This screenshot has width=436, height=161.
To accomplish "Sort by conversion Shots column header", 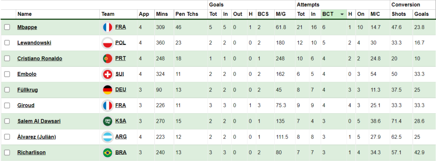I will point(399,14).
